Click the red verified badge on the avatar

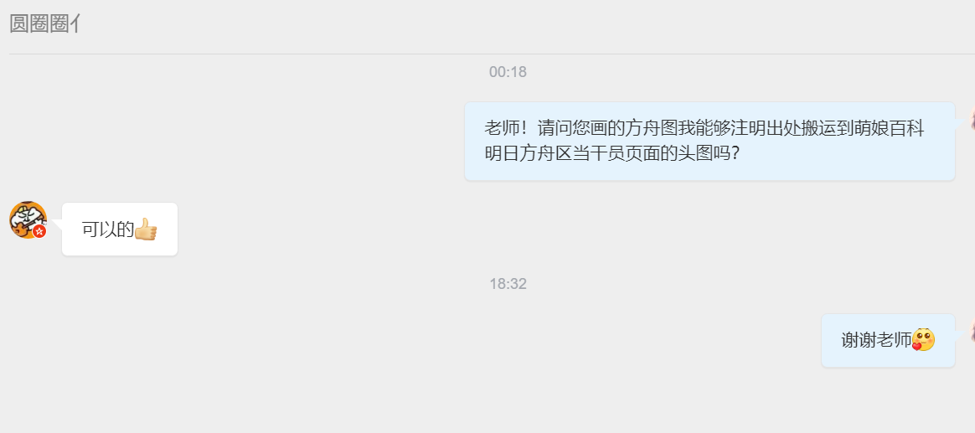pos(40,231)
